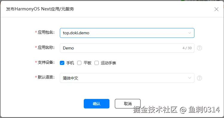The image size is (224, 118).
Task: Enable the 平板 device checkbox
Action: [x=79, y=63]
